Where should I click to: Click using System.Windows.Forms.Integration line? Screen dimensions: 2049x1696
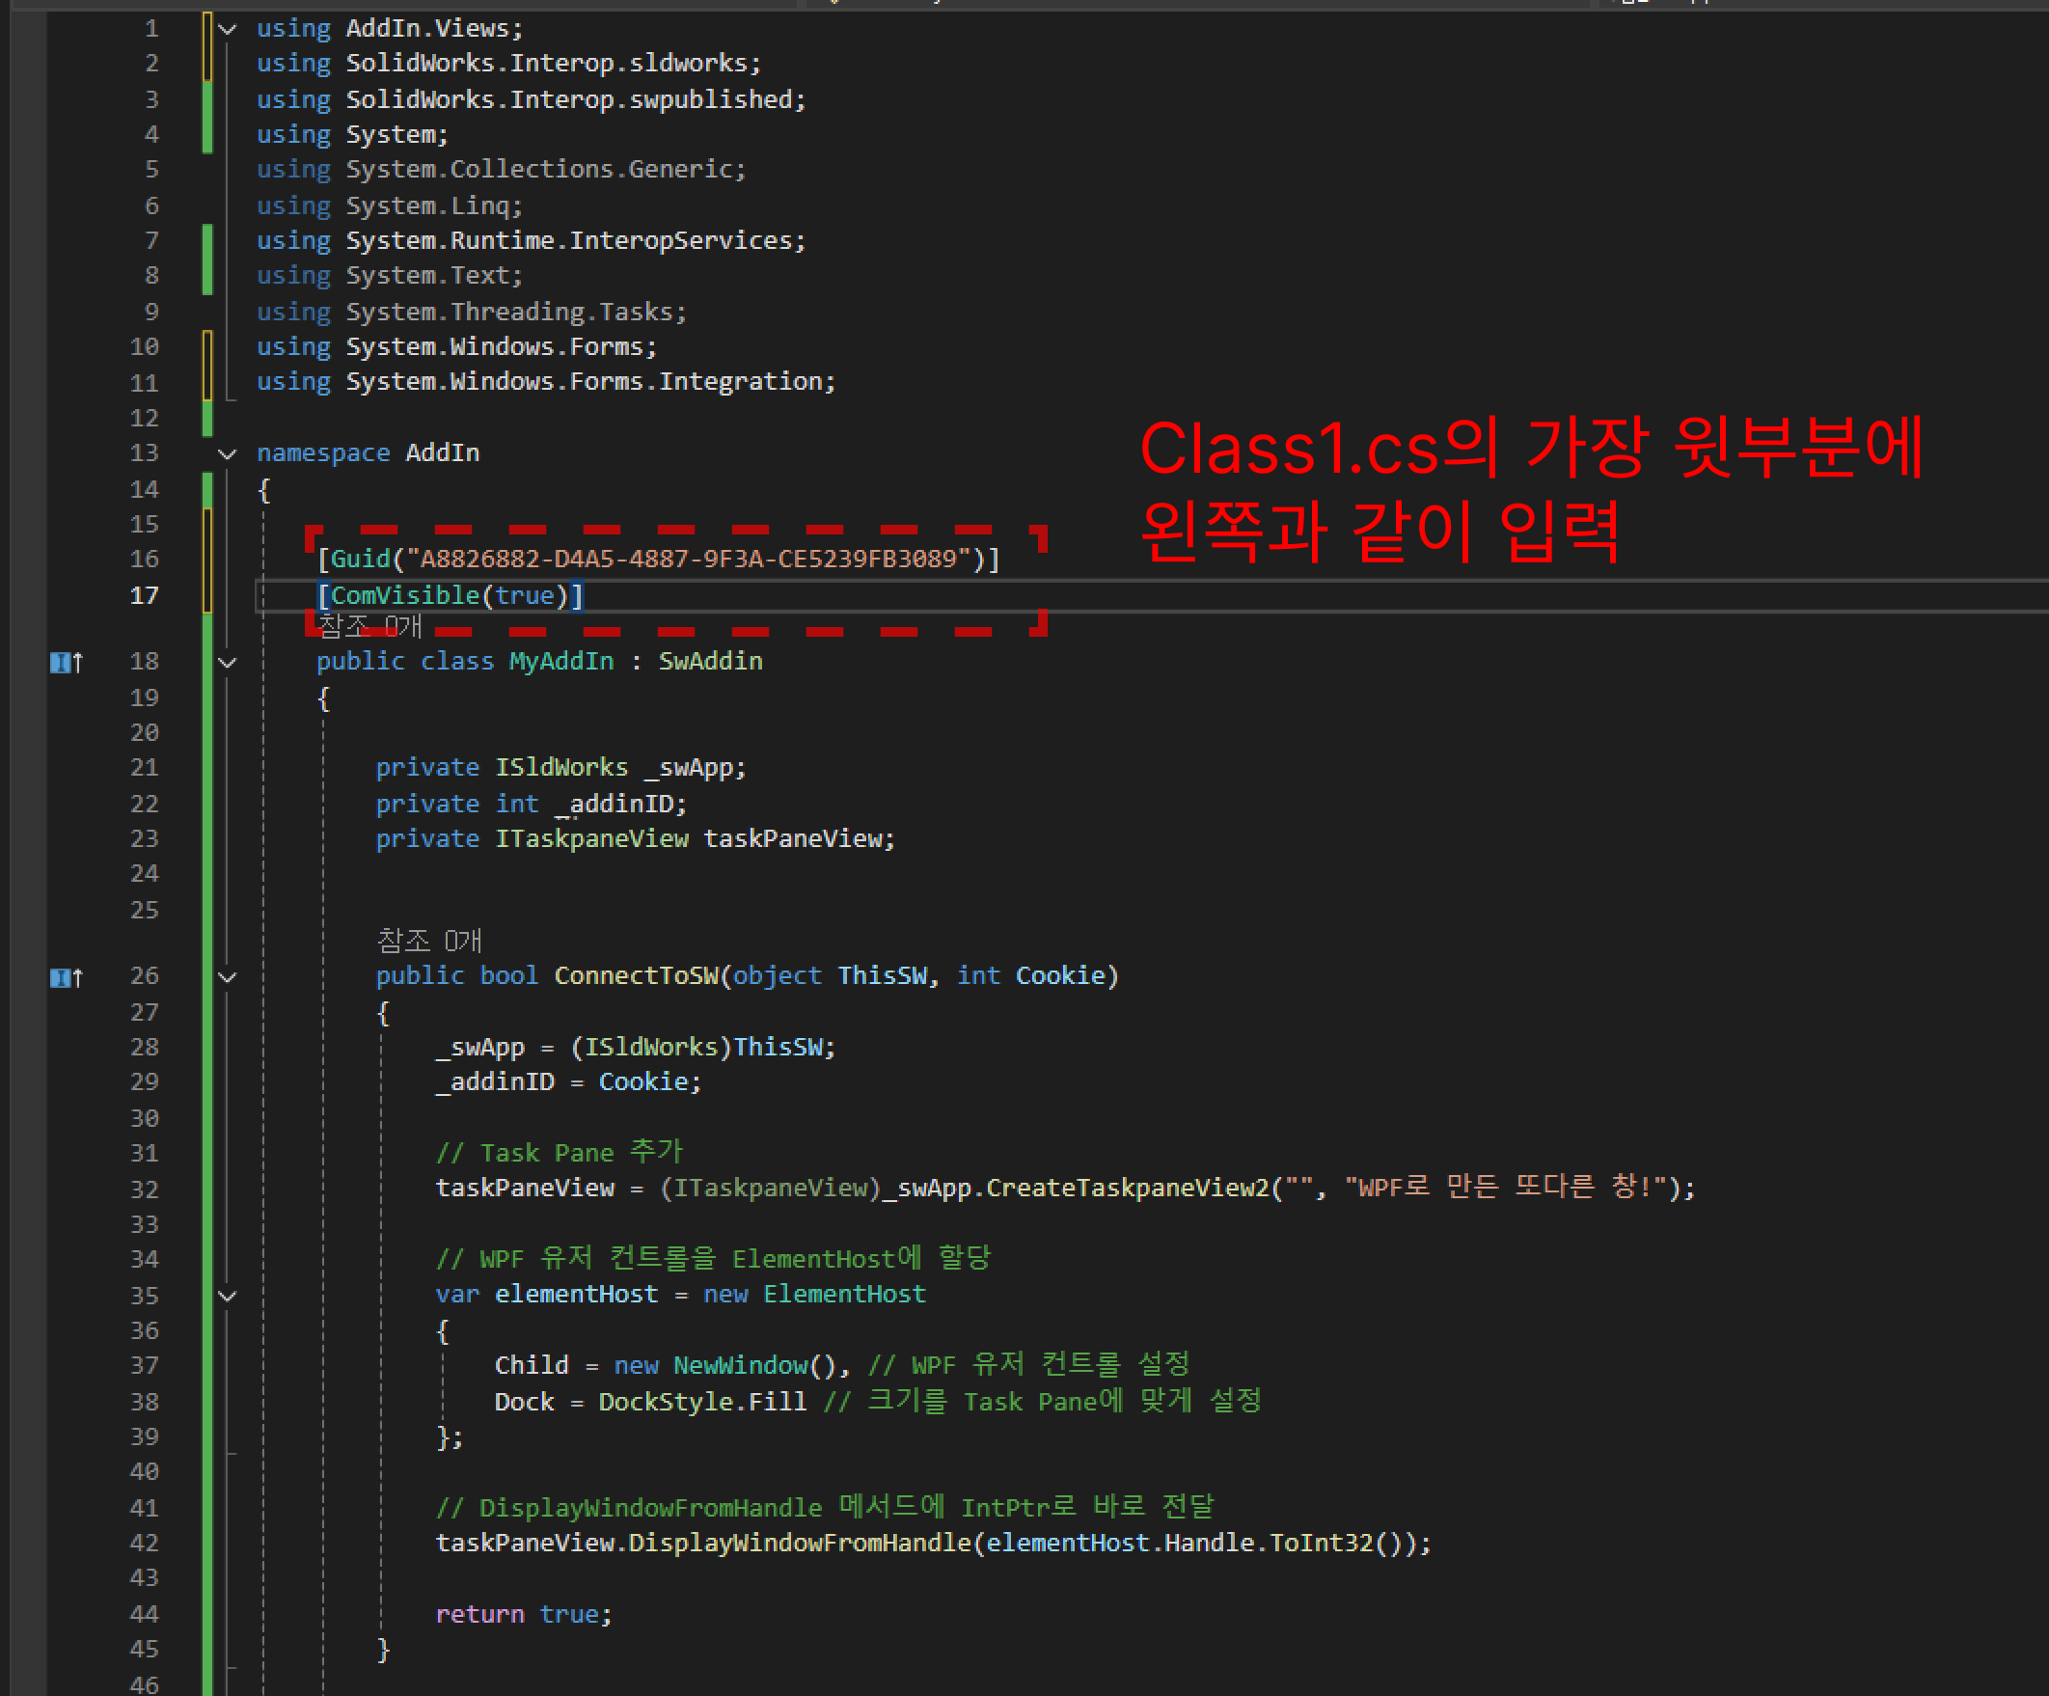(x=546, y=381)
